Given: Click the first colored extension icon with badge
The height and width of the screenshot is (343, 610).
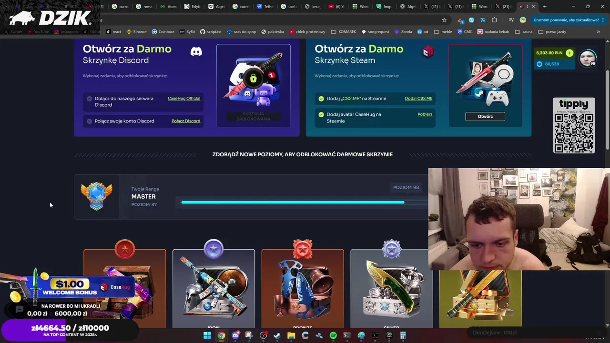Looking at the screenshot, I should click(x=460, y=20).
